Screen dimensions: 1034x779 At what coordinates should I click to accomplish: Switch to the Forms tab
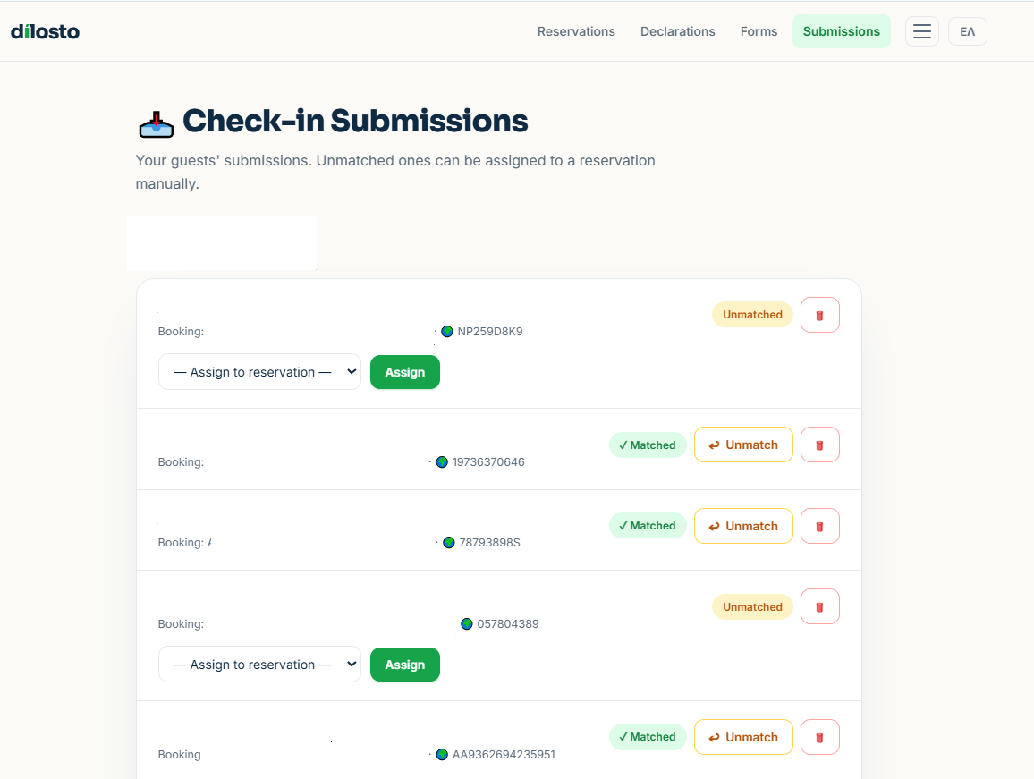[759, 31]
